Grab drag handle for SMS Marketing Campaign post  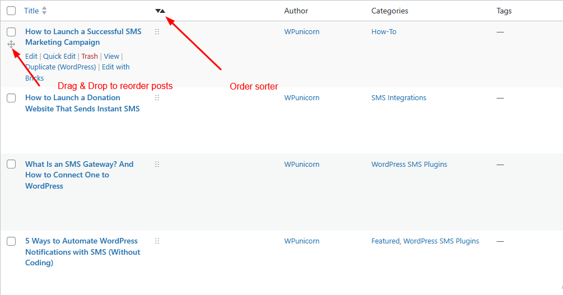point(157,32)
